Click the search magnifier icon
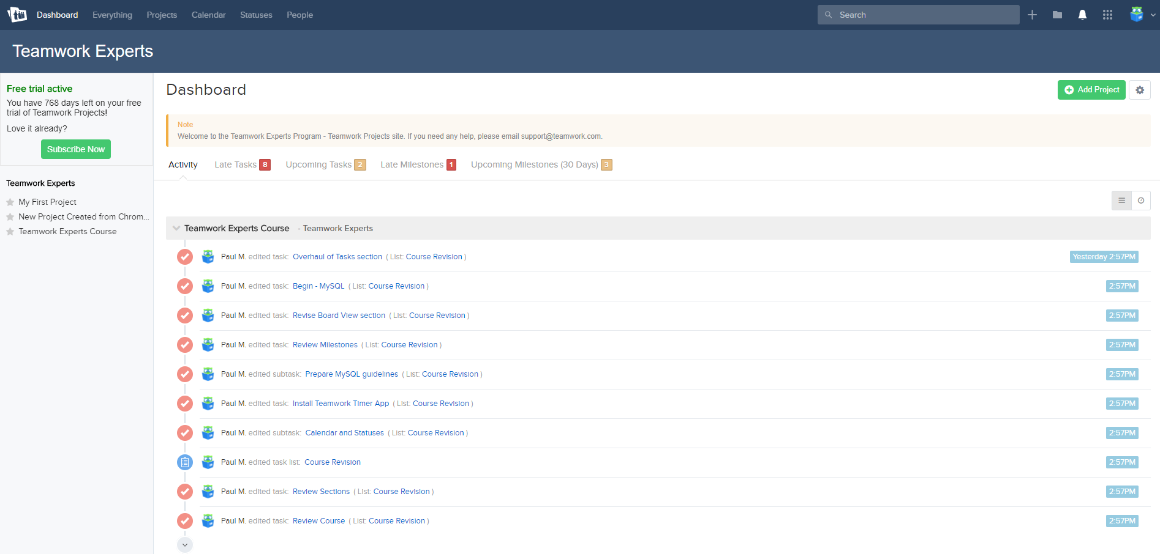Image resolution: width=1160 pixels, height=554 pixels. (828, 15)
